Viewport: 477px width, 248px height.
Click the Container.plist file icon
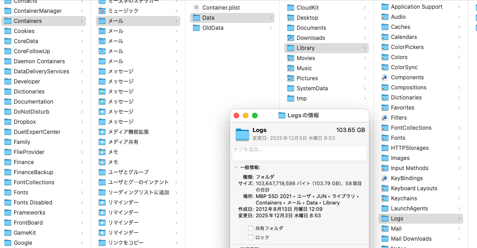(x=196, y=8)
